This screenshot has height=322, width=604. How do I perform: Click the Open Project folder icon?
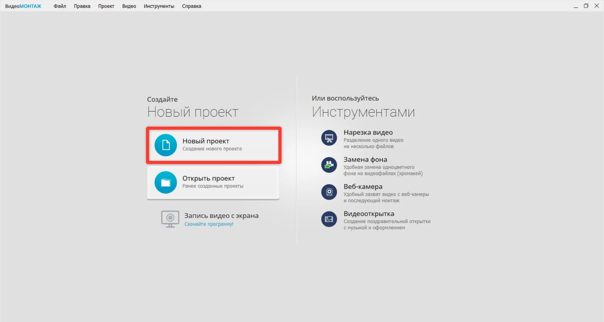(x=166, y=183)
